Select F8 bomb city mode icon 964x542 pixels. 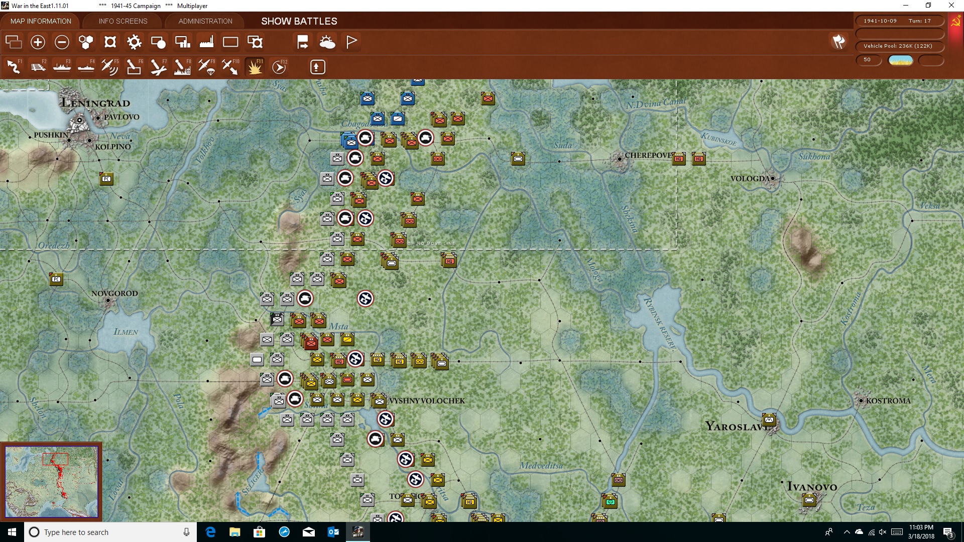pos(182,67)
